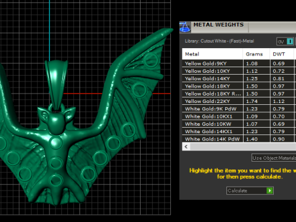Click the horizontal scrollbar left arrow
296x222 pixels.
pyautogui.click(x=186, y=147)
